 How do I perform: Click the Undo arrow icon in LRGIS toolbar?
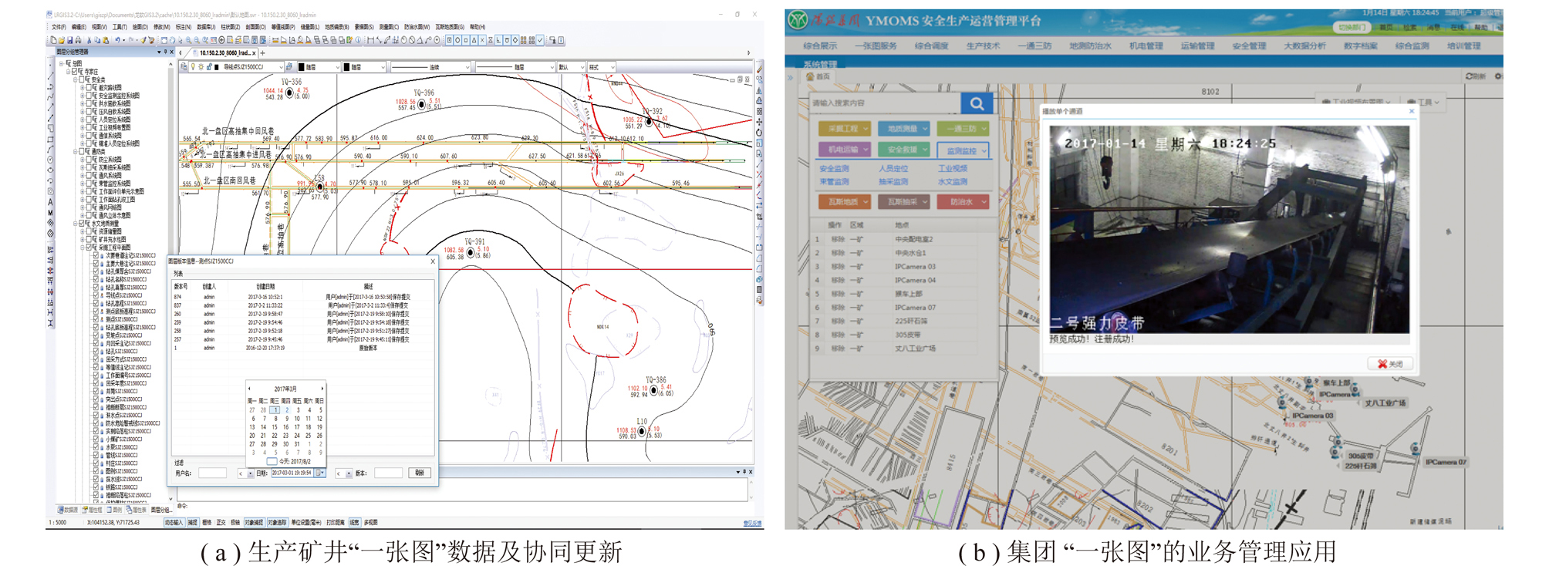(x=117, y=40)
